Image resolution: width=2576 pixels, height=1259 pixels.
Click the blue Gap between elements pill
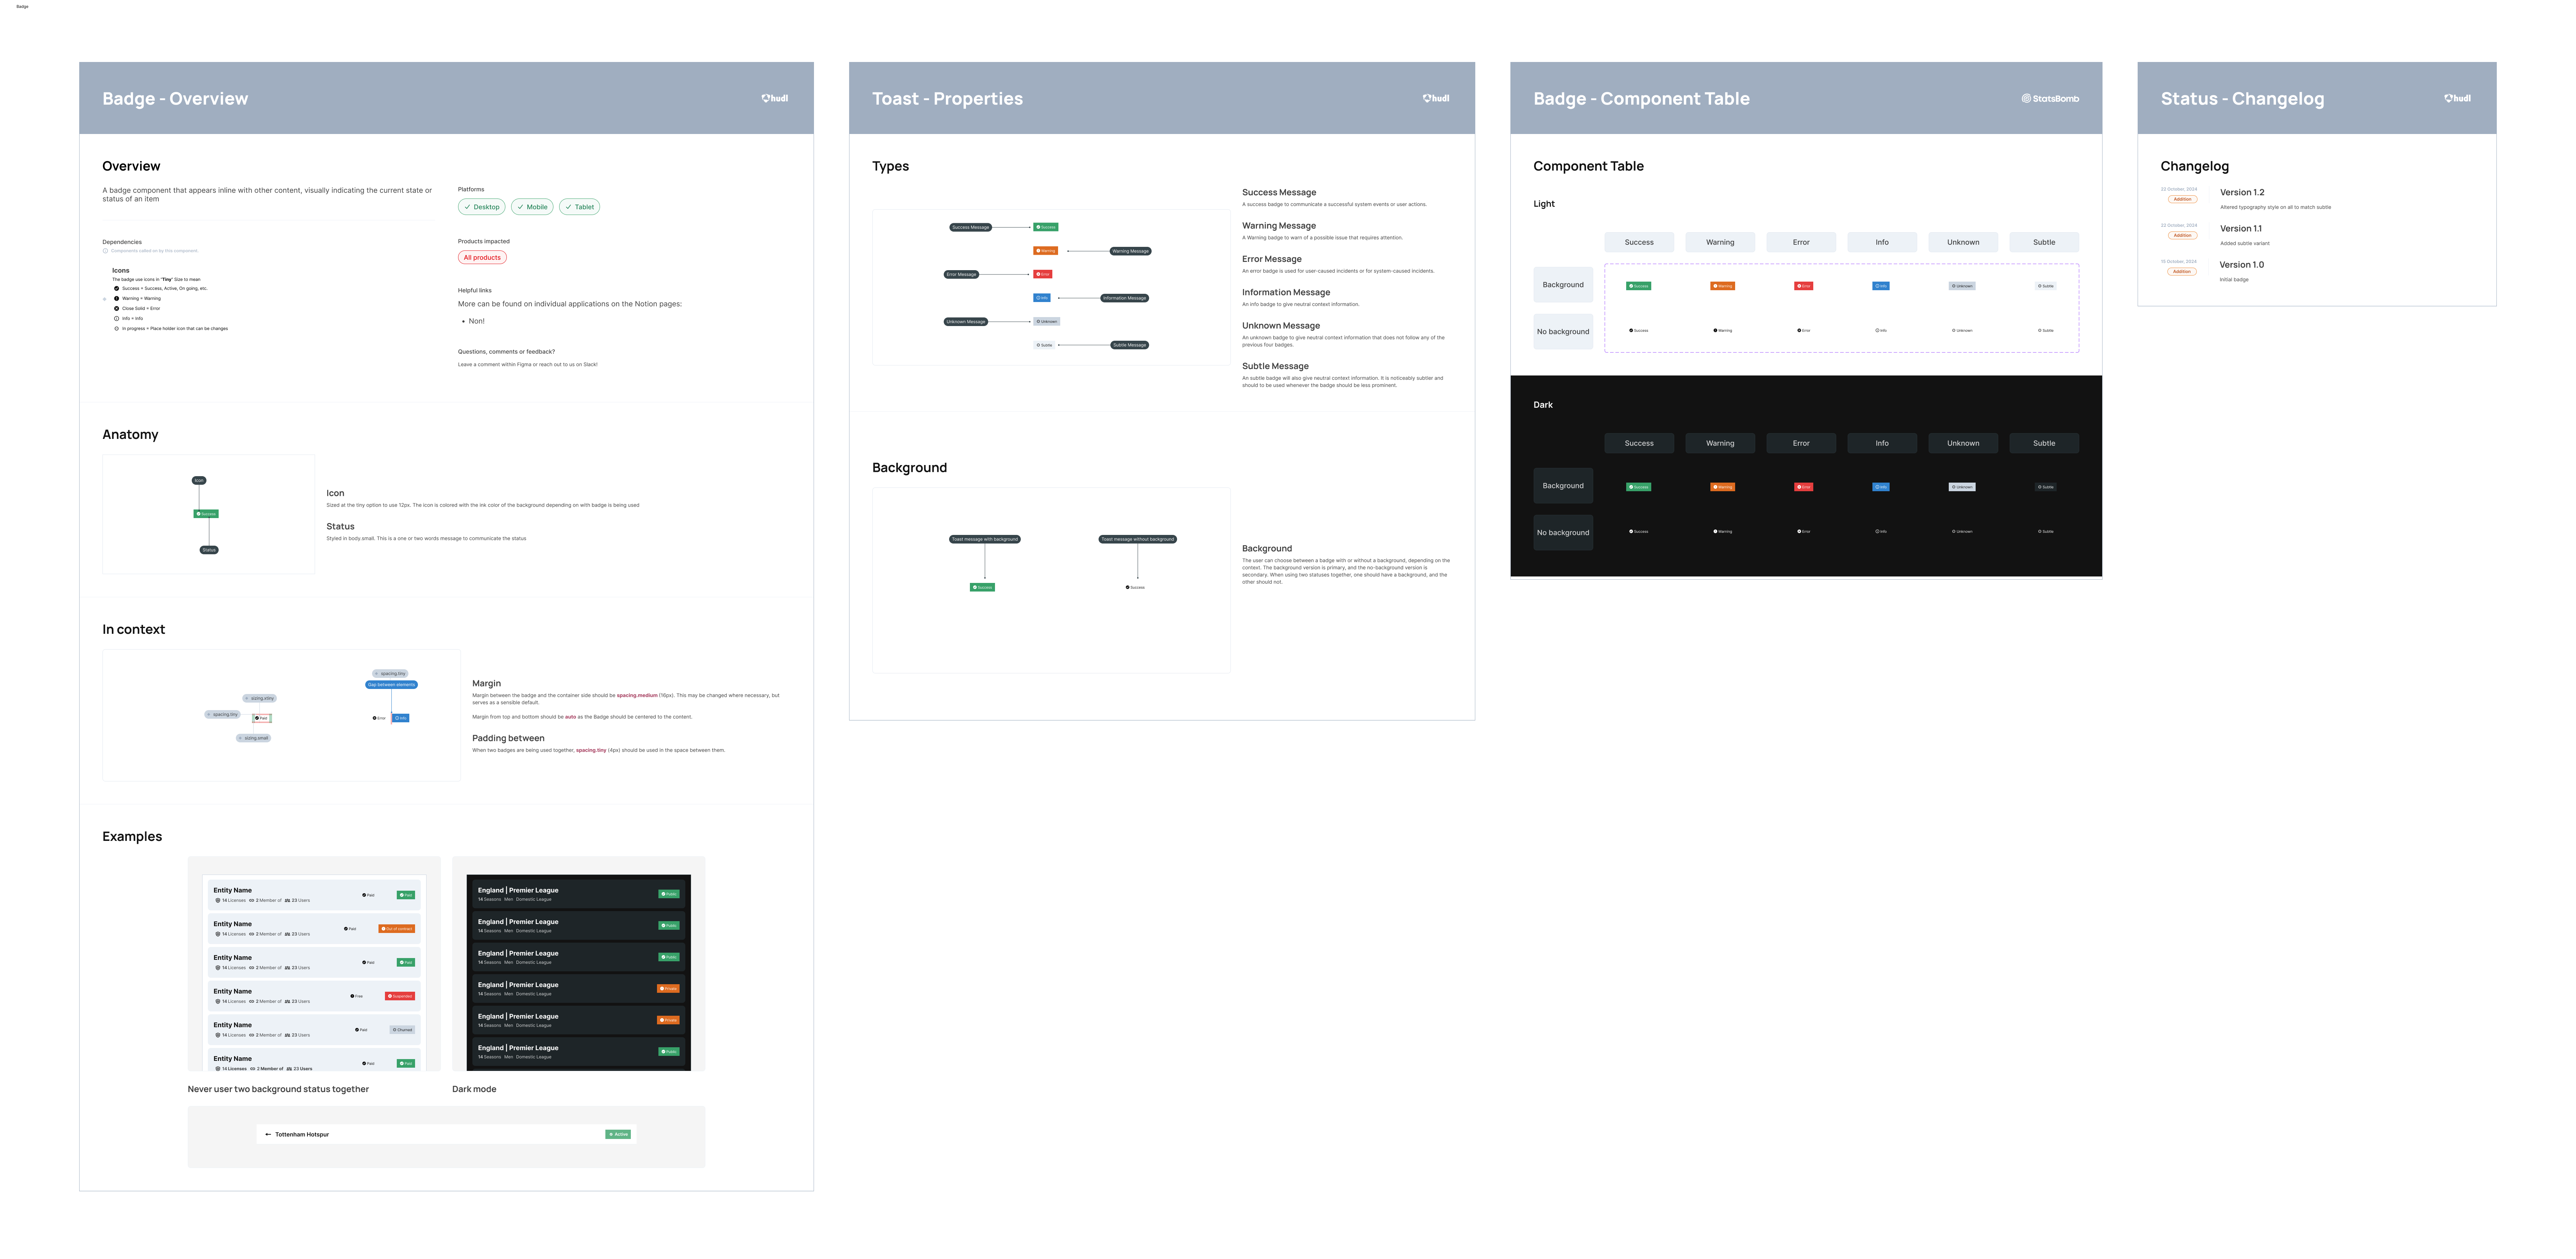click(391, 684)
